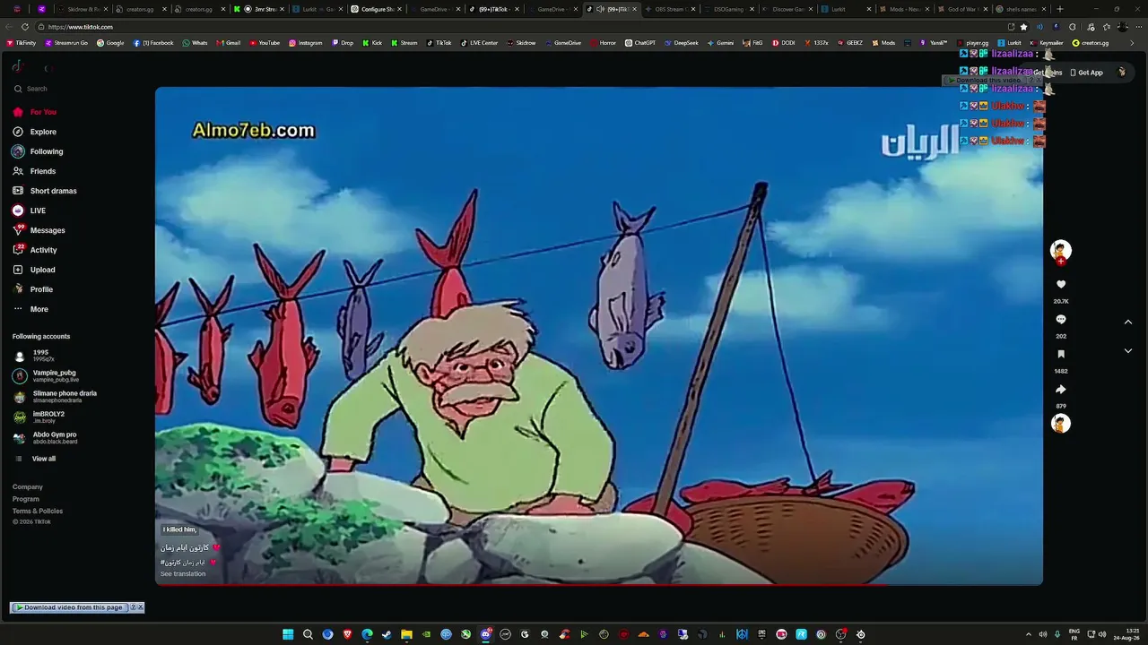Image resolution: width=1148 pixels, height=645 pixels.
Task: Click Download video from this page
Action: [x=70, y=607]
